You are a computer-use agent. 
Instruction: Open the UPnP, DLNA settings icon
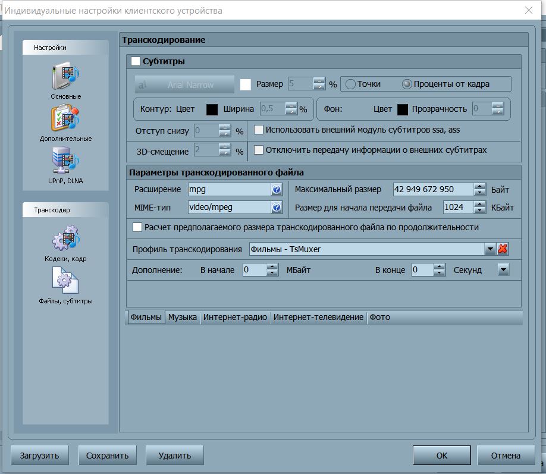[x=65, y=162]
